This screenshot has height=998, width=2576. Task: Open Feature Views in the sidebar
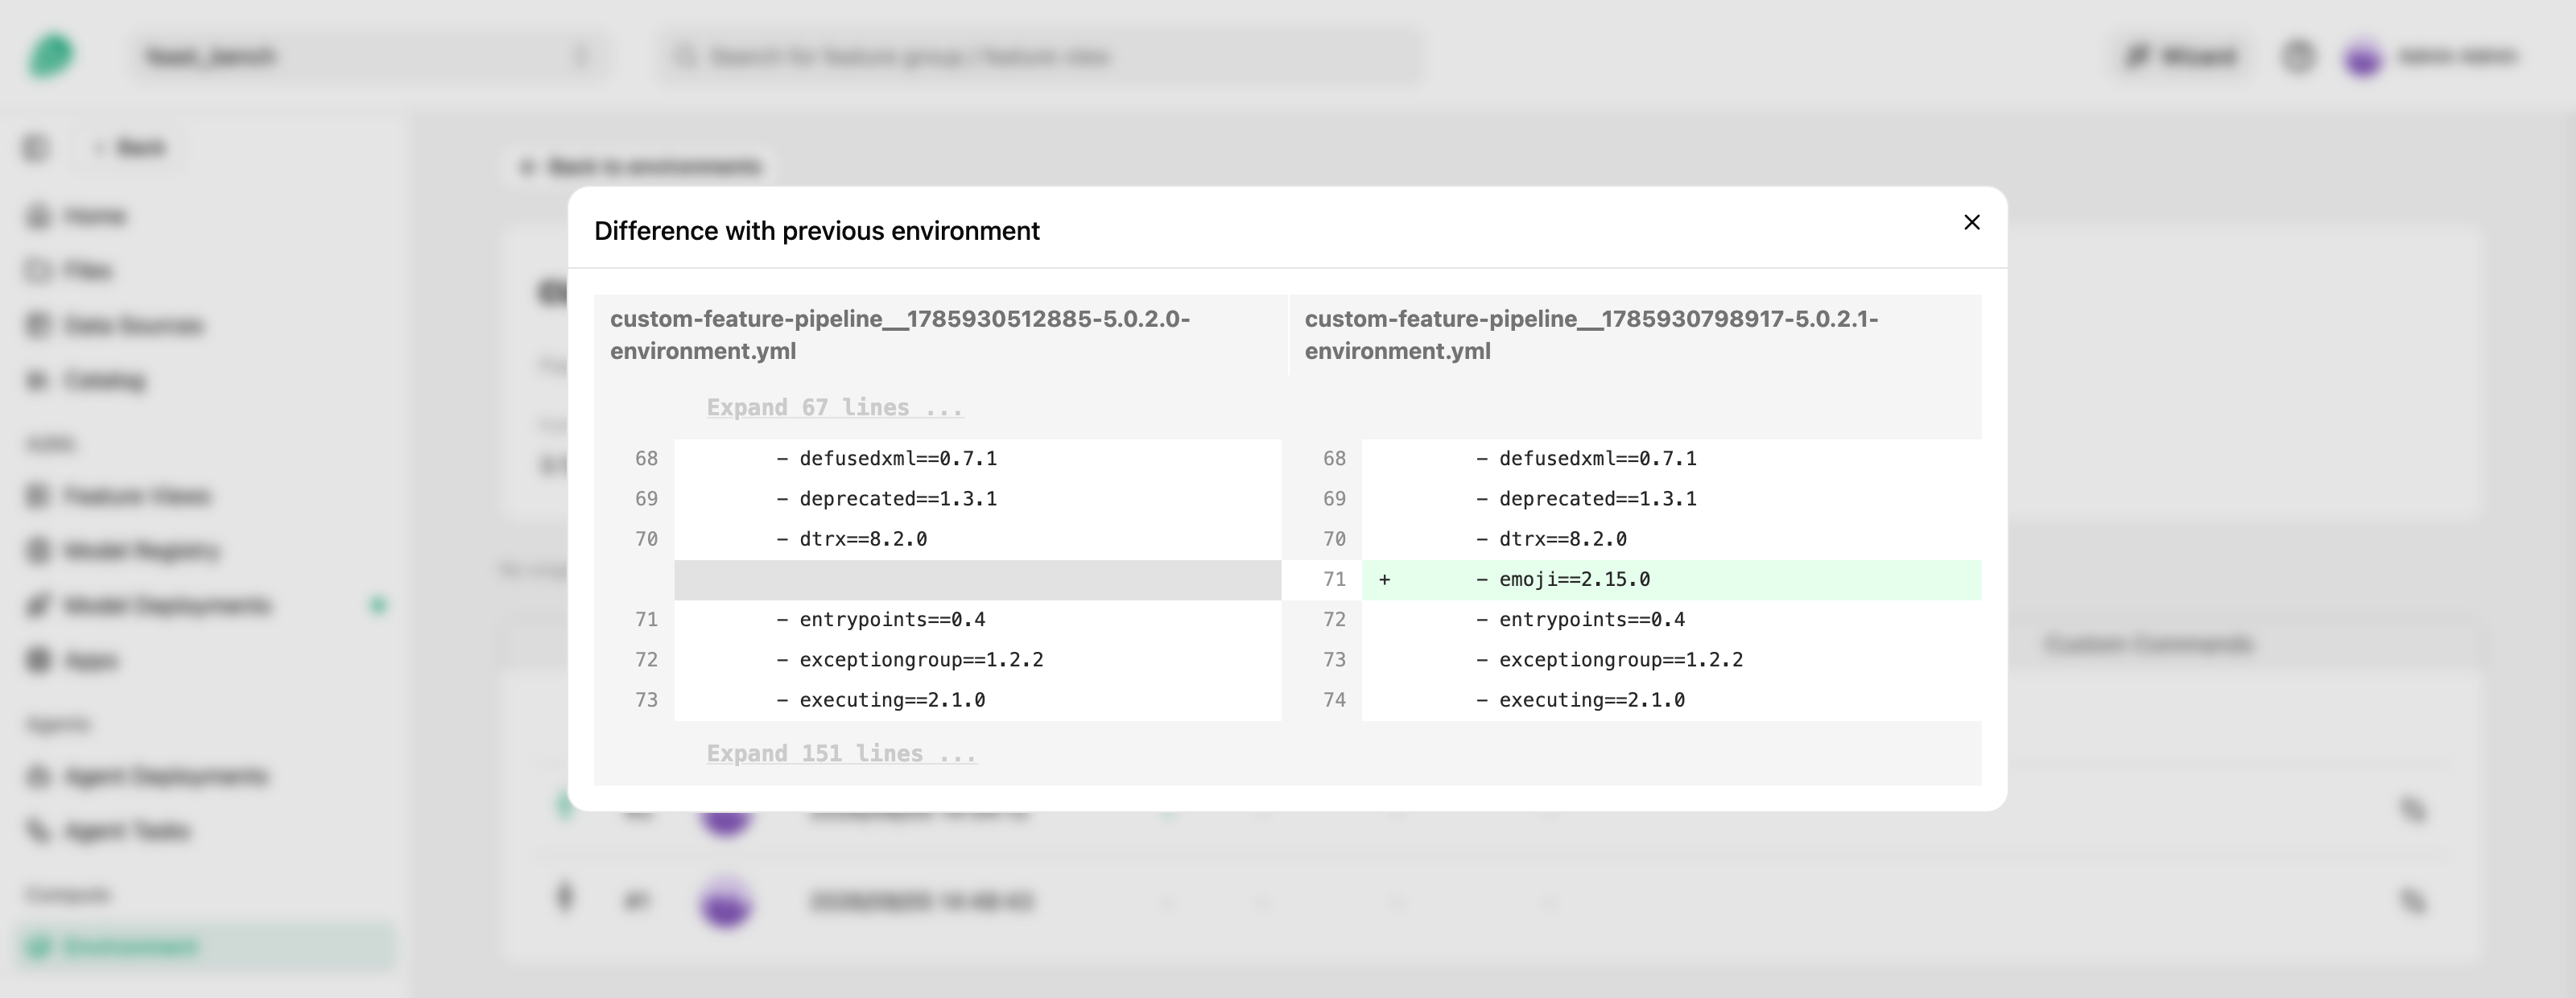(137, 496)
